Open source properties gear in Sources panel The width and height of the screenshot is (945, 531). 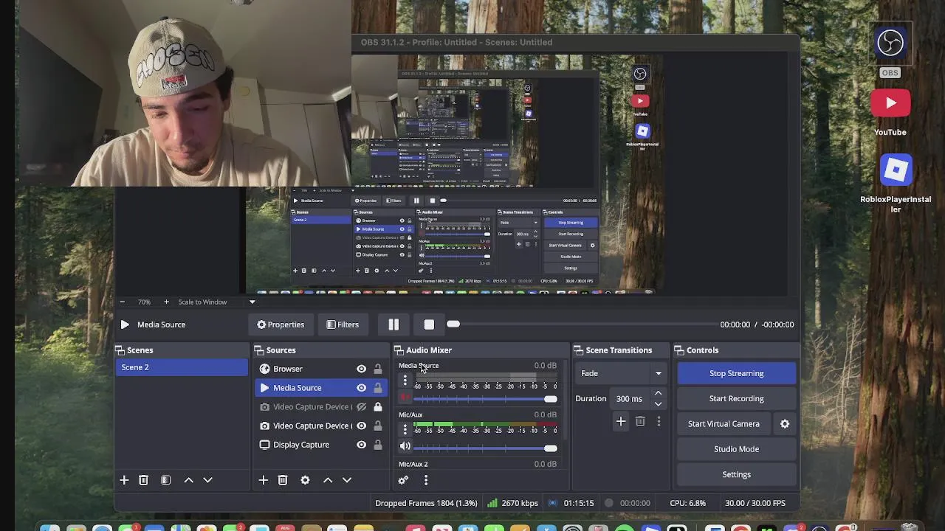point(305,480)
